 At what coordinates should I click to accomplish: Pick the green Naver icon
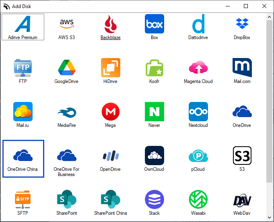[155, 112]
